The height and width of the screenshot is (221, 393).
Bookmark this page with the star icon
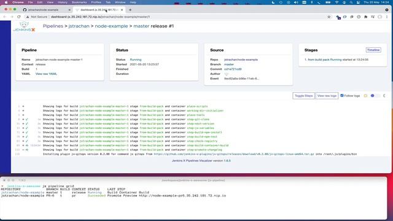tap(329, 17)
